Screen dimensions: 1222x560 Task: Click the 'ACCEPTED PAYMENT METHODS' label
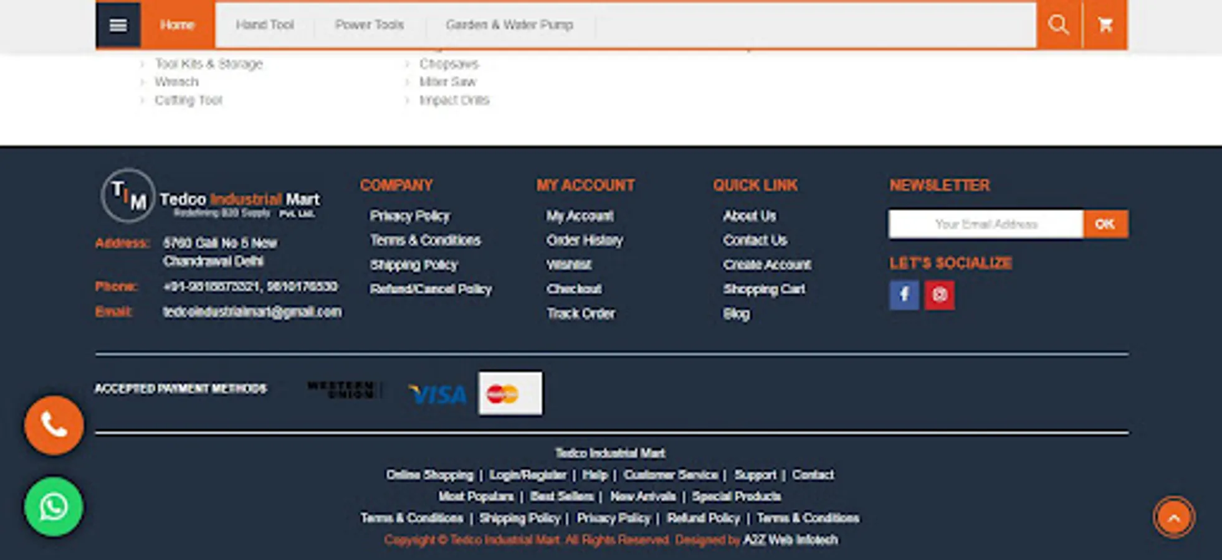(181, 389)
